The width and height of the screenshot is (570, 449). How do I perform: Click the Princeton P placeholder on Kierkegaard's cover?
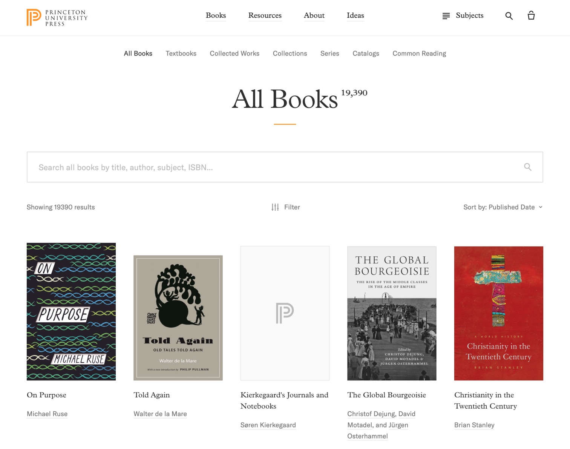point(285,313)
